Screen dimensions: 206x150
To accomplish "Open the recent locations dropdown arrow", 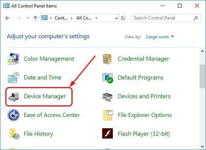I will 27,18.
